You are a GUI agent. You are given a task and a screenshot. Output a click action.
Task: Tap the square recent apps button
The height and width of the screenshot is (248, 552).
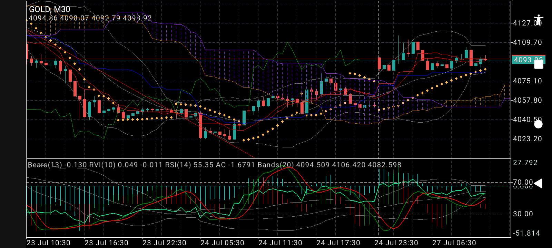(539, 64)
